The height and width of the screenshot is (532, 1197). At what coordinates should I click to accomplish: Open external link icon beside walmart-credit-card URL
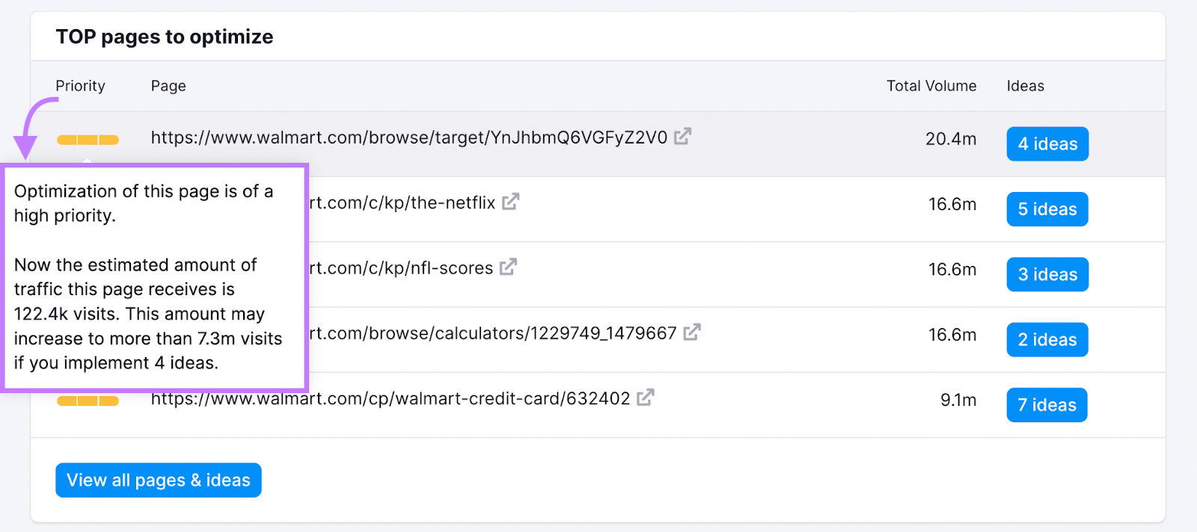(x=646, y=398)
